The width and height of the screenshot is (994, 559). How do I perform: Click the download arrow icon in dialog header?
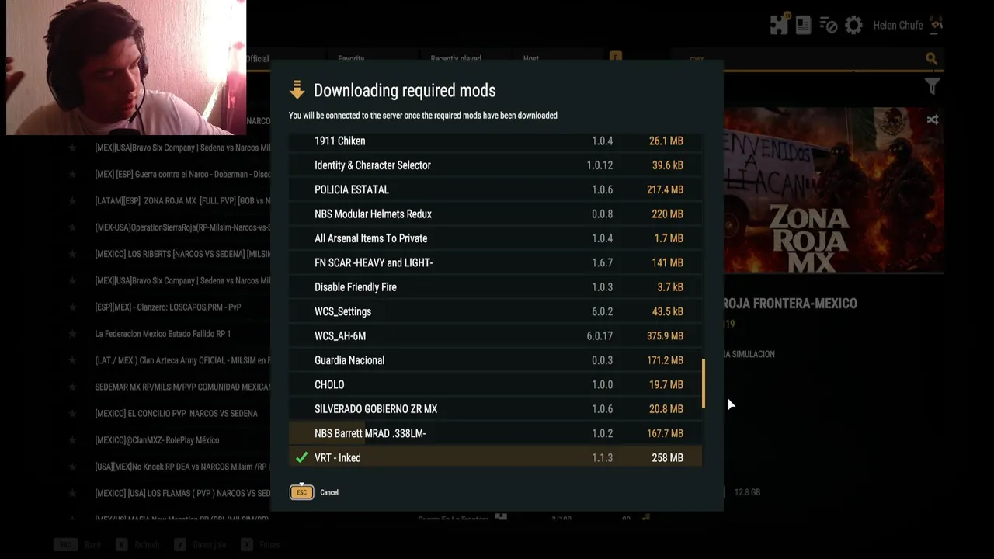(x=297, y=90)
